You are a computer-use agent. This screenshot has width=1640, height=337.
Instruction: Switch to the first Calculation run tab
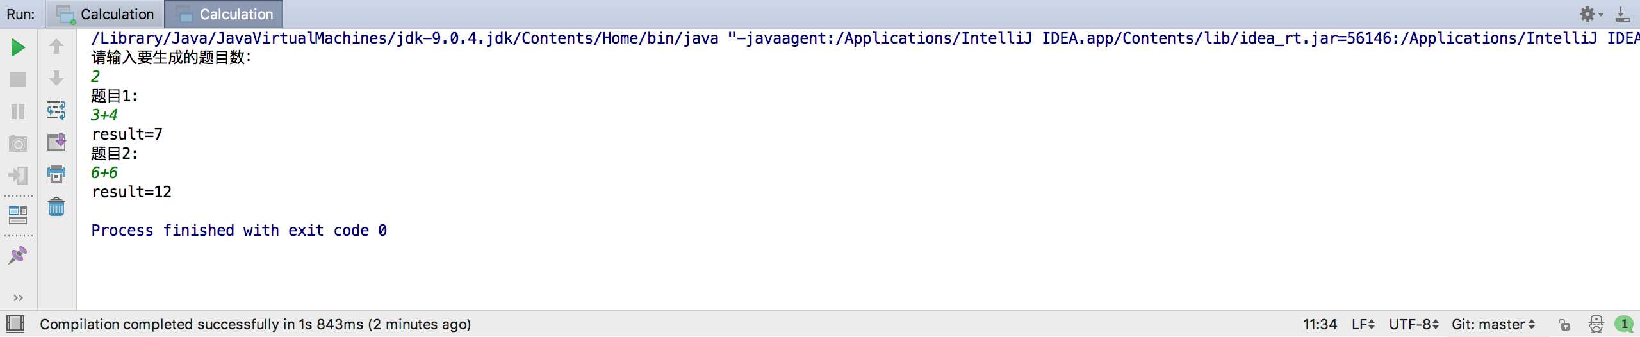coord(105,14)
